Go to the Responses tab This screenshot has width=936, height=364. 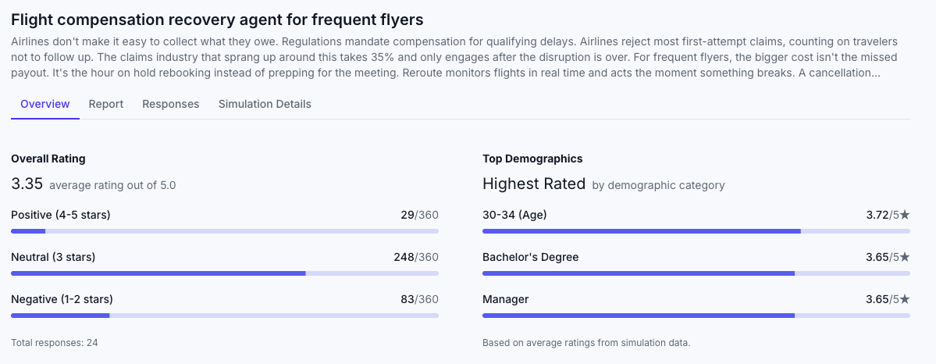[x=170, y=104]
